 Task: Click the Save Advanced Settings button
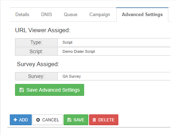click(x=50, y=90)
